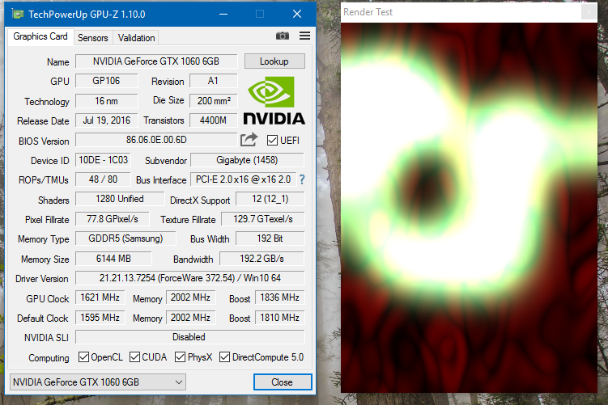608x405 pixels.
Task: Click the Texture Fillrate field 129.7 GTexel/s
Action: (x=263, y=219)
